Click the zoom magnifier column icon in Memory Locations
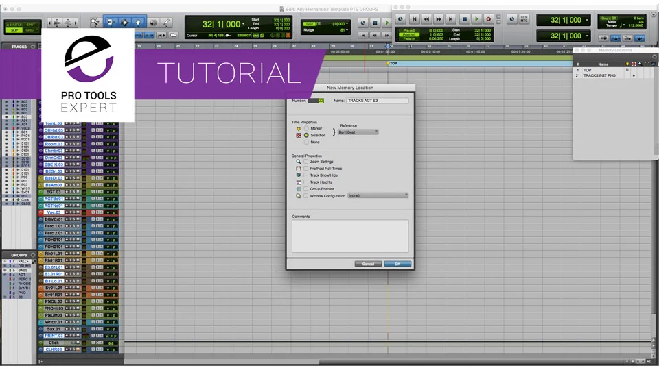Viewport: 659px width, 370px height. pos(640,64)
